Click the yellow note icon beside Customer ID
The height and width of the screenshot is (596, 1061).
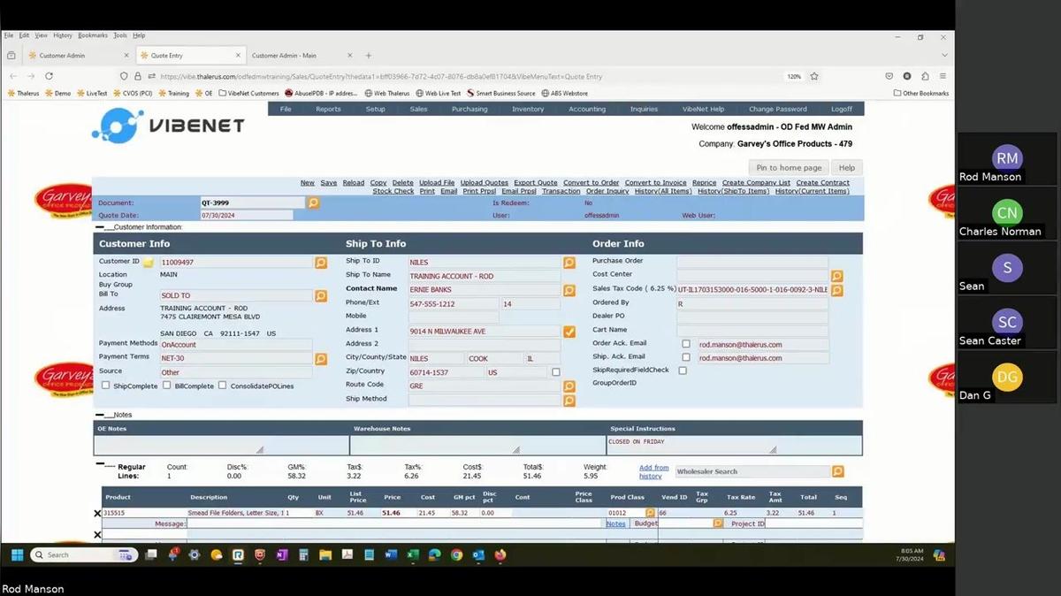(149, 263)
